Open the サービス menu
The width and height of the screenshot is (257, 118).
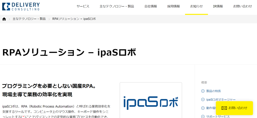coord(83,6)
